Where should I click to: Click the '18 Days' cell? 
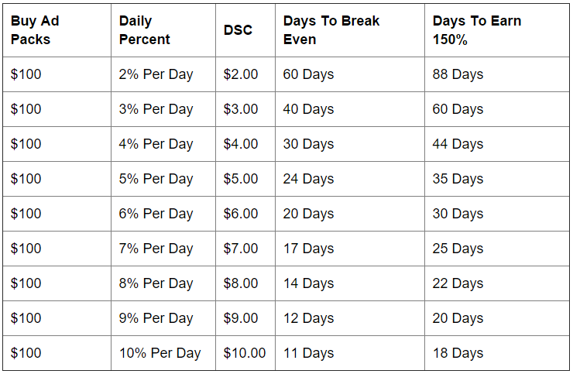pos(458,353)
